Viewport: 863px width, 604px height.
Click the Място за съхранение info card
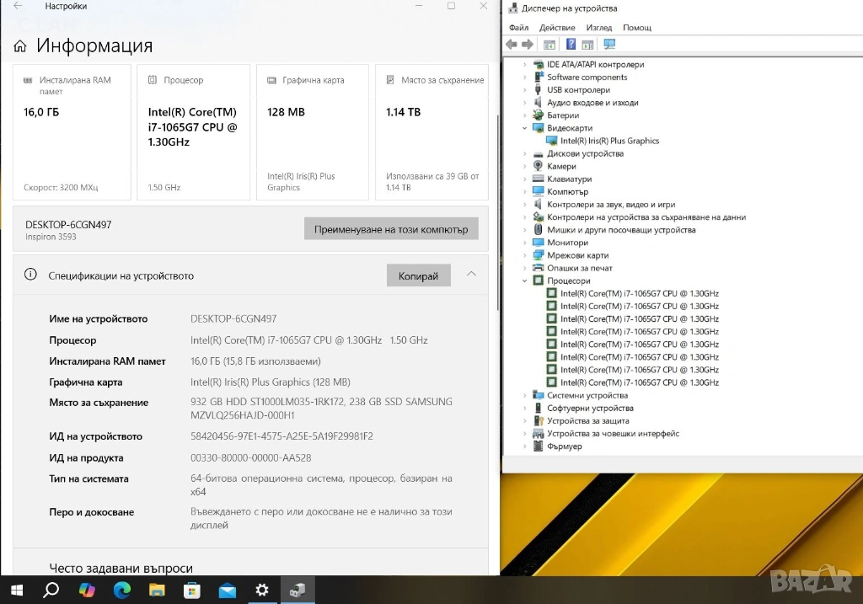431,132
